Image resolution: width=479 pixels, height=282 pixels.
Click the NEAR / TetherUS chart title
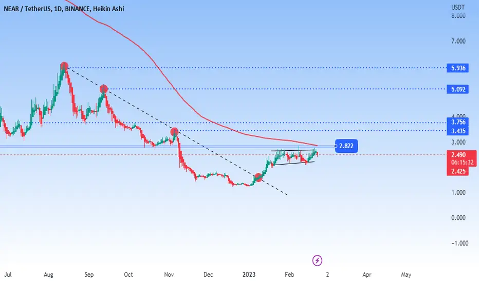[64, 9]
